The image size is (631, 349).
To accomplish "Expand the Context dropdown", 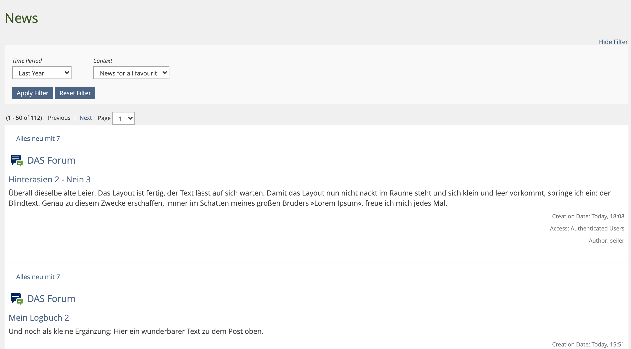I will [x=131, y=73].
